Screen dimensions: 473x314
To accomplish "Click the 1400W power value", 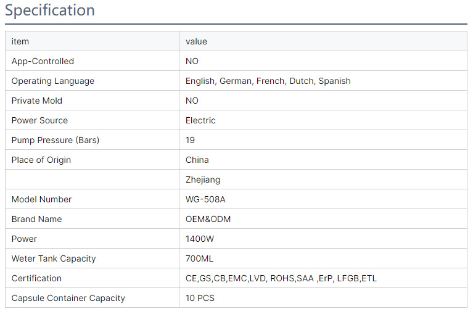I will coord(200,239).
